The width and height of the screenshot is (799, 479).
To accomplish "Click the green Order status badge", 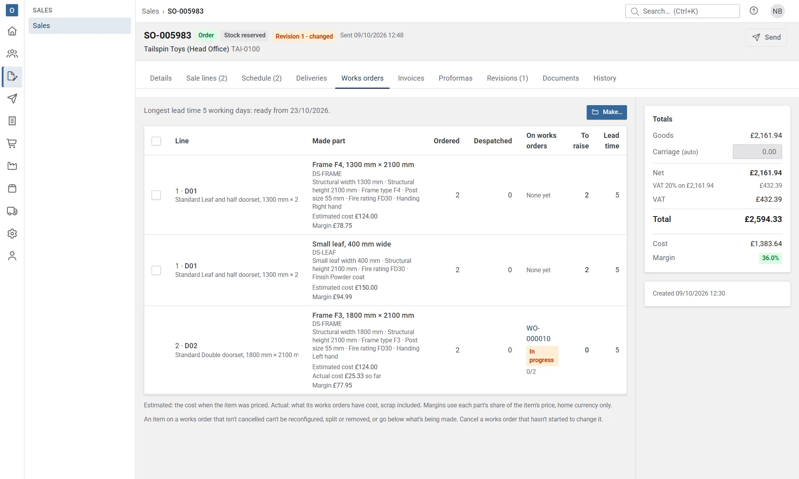I will pos(206,35).
